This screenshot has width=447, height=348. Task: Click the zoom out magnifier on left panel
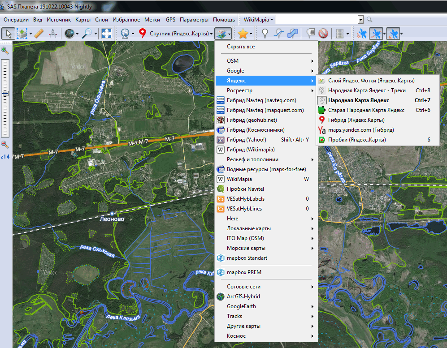(x=5, y=144)
